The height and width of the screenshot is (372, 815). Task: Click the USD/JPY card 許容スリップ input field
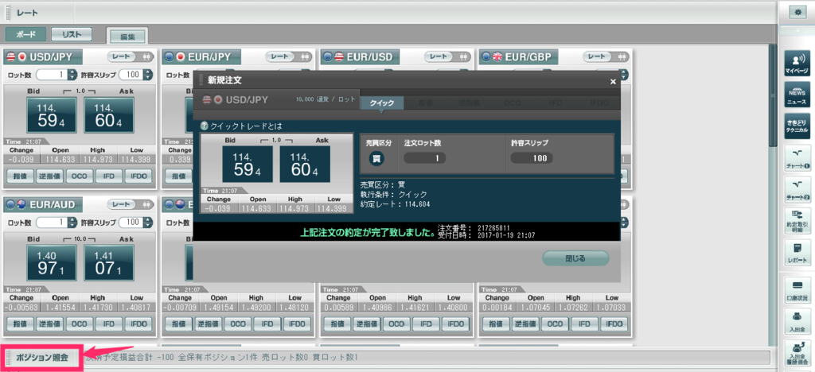(131, 75)
